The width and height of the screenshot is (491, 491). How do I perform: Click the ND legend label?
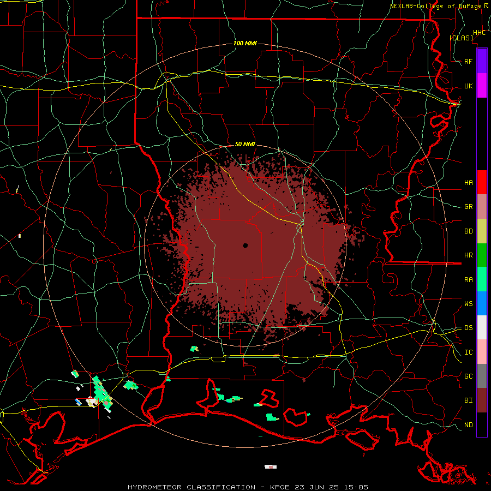point(468,425)
